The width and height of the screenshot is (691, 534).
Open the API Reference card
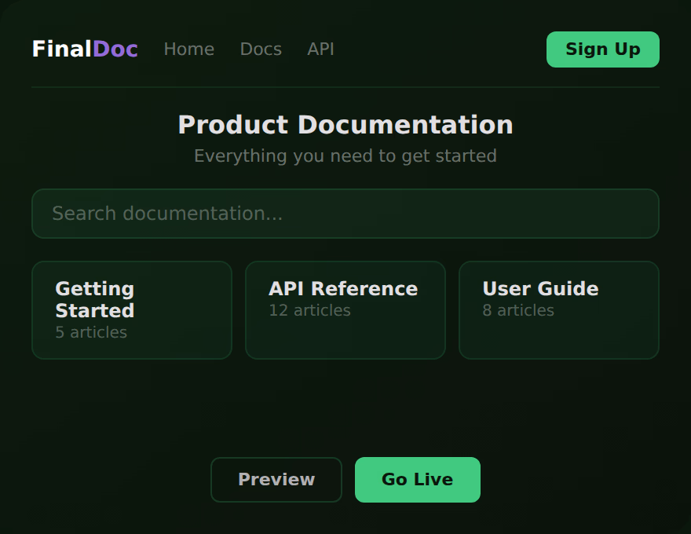tap(345, 310)
